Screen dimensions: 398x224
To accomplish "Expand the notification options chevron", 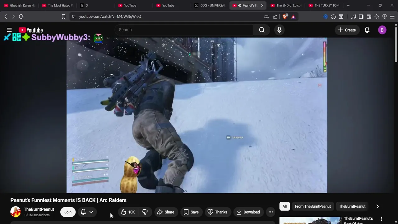I will (91, 212).
